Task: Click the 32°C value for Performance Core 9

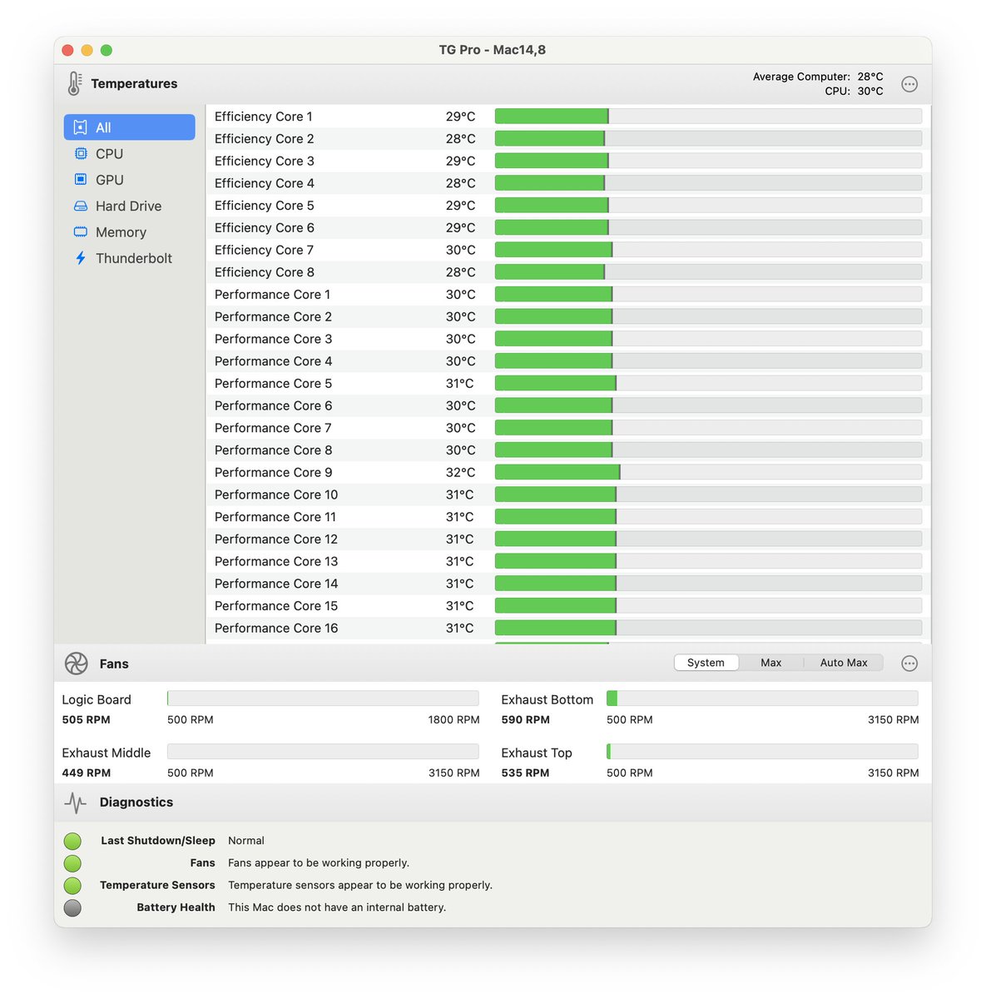Action: click(x=460, y=472)
